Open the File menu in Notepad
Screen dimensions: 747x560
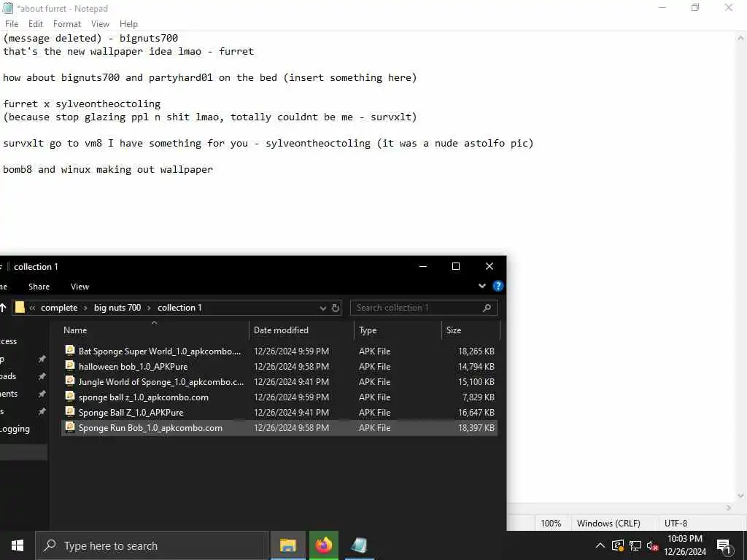click(x=12, y=24)
